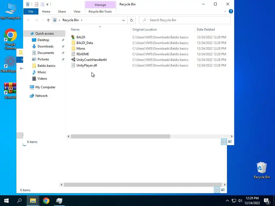
Task: Open Videos in the navigation pane
Action: click(42, 79)
